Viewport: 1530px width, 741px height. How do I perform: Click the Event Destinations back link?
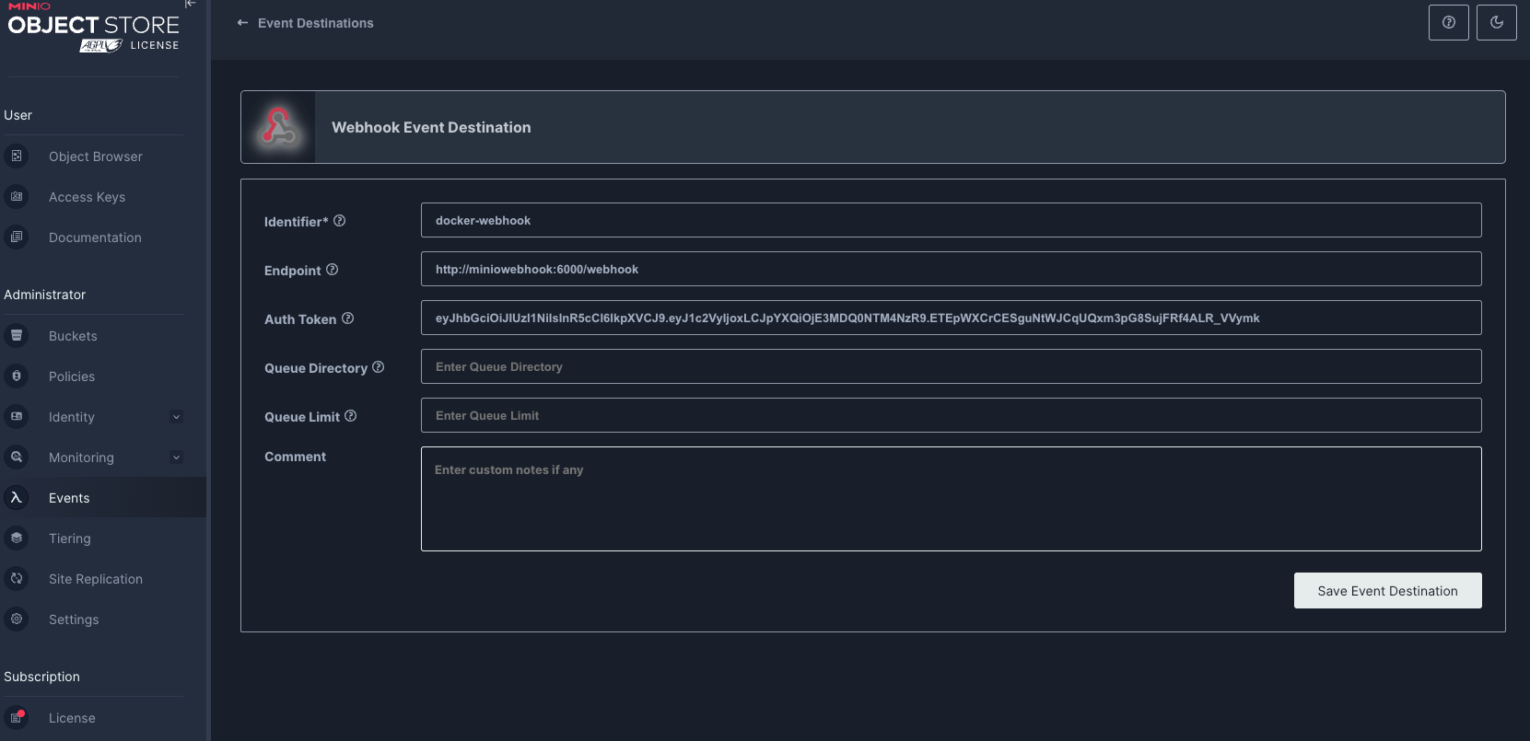[x=315, y=23]
